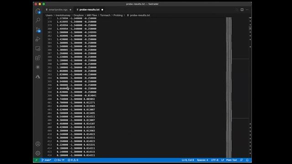The image size is (292, 164).
Task: Open the Tormach breadcrumb dropdown
Action: pos(105,15)
